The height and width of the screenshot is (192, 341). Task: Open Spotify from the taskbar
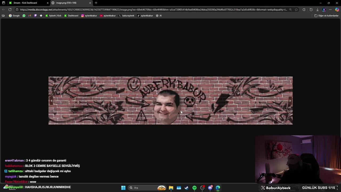[x=194, y=188]
